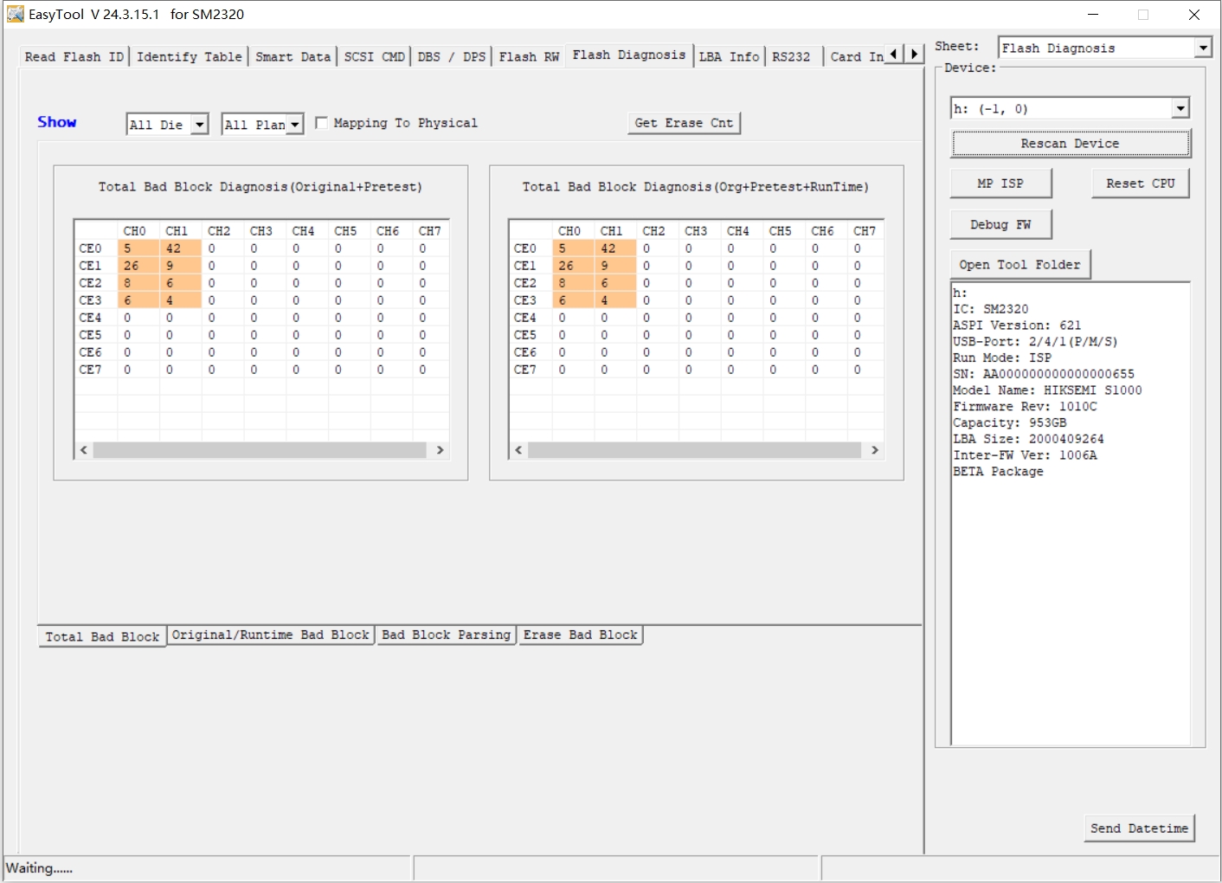
Task: Open the Smart Data tab
Action: (x=293, y=56)
